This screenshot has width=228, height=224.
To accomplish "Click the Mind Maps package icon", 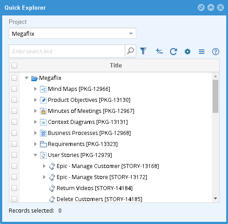I will [43, 89].
